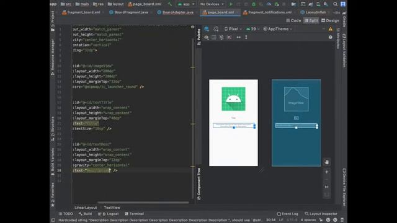Screen dimensions: 397x223
Task: Open Search Everywhere magnifier in the top toolbar
Action: [335, 4]
